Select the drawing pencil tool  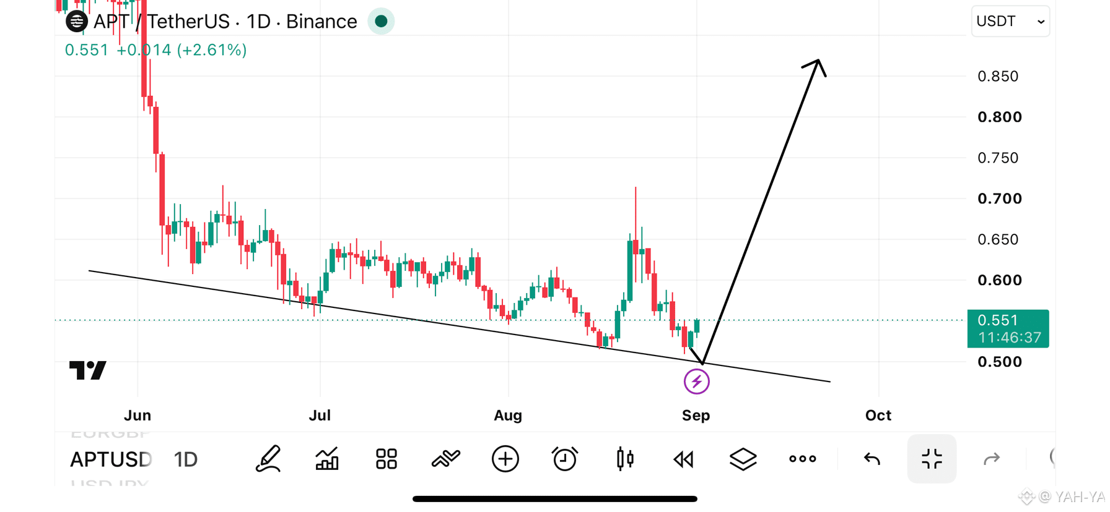268,459
